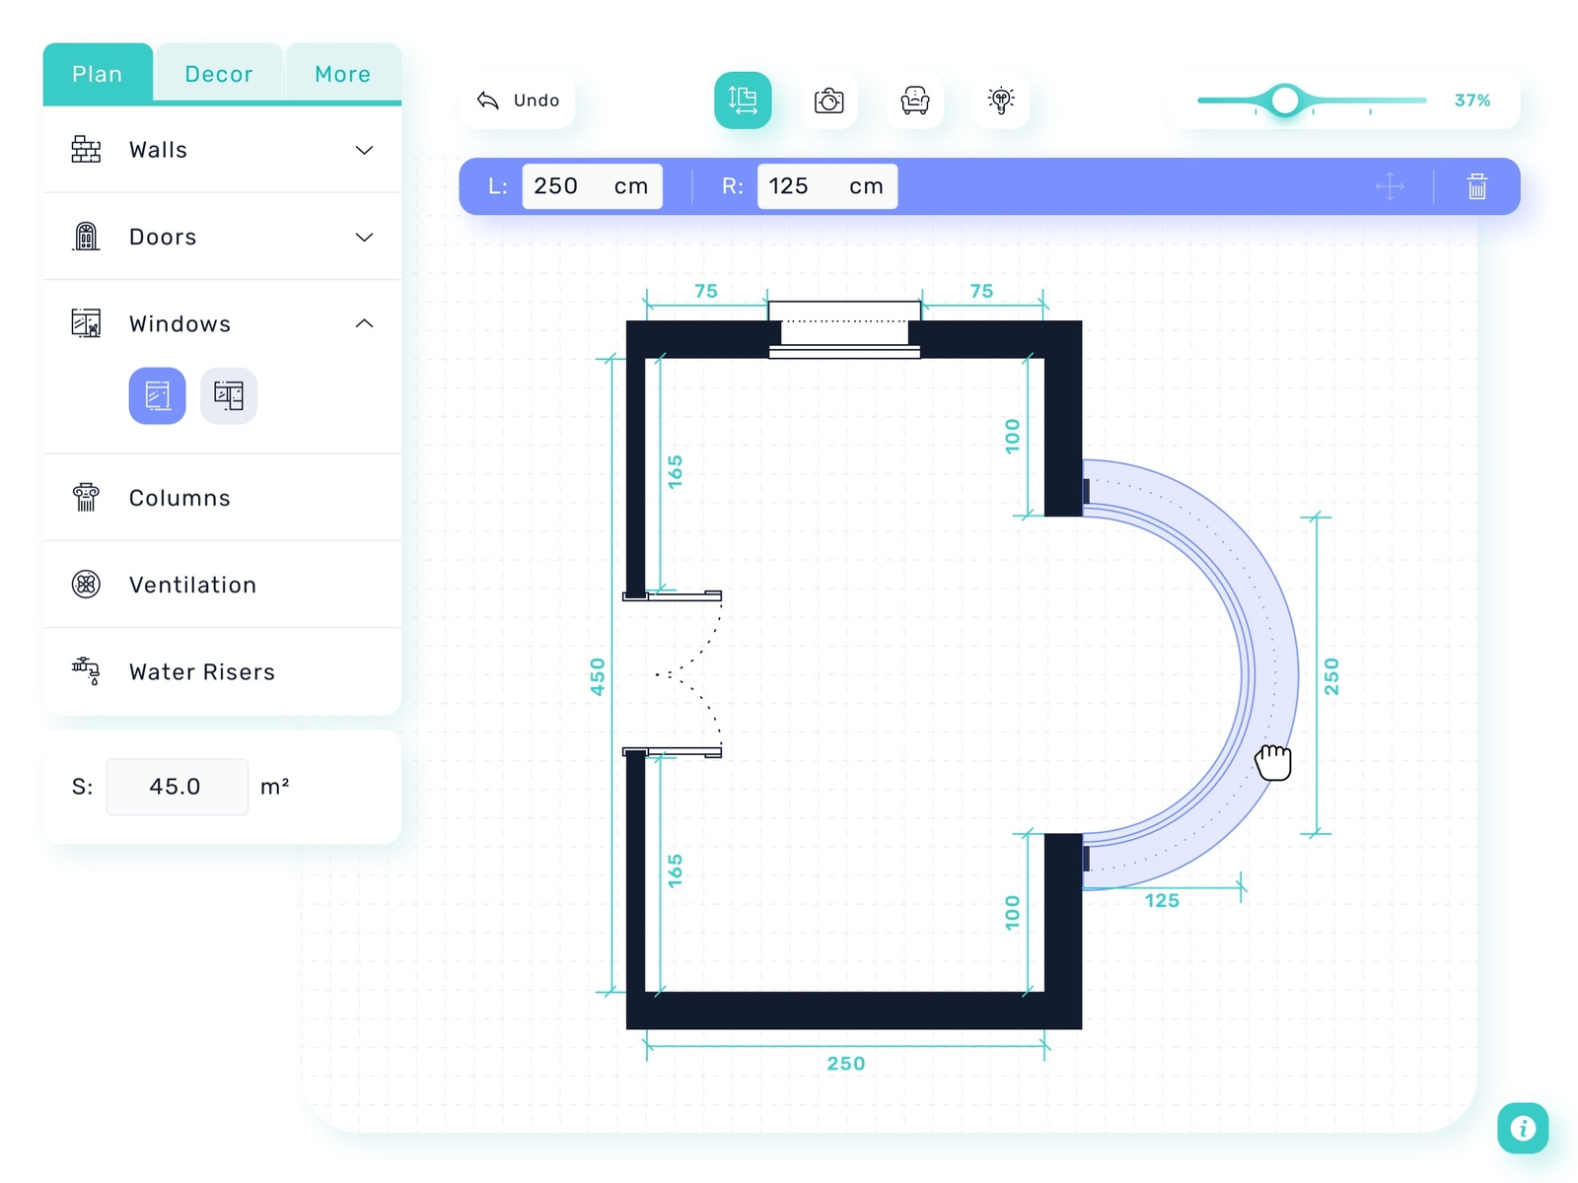Viewport: 1578px width, 1183px height.
Task: Select the Water Risers tool
Action: 200,671
